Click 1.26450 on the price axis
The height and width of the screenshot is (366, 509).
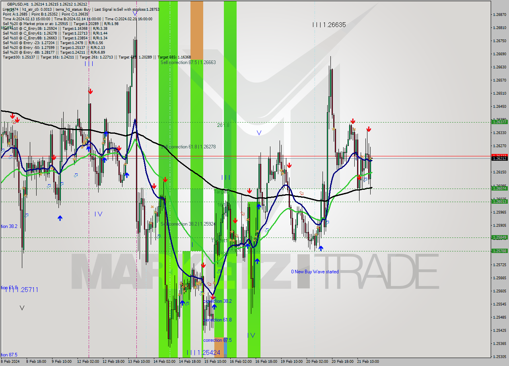coord(499,107)
